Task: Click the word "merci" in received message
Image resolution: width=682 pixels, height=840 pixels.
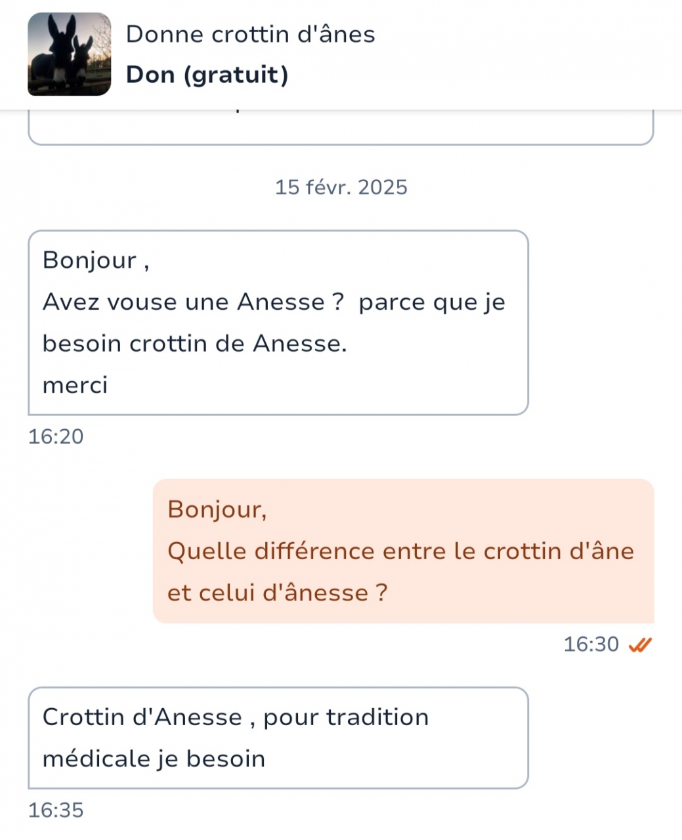Action: [75, 385]
